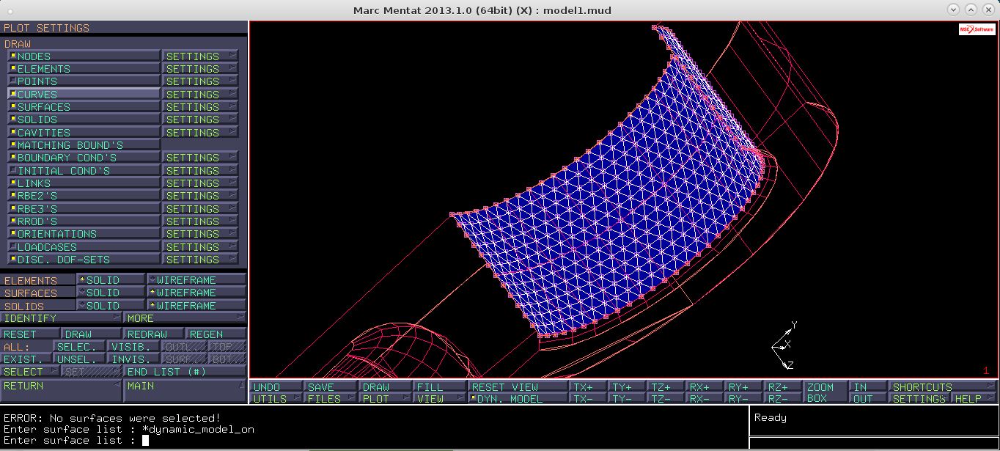Return to the previous menu with RETURN
1000x451 pixels.
click(61, 390)
